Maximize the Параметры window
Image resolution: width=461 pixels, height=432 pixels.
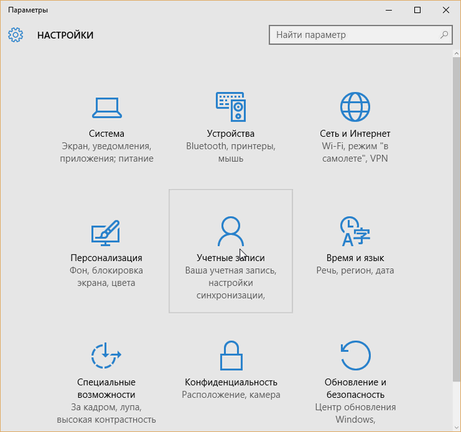click(x=417, y=10)
